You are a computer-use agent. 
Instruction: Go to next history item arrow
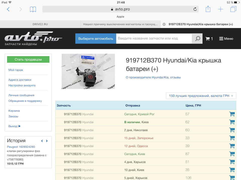[x=47, y=141]
